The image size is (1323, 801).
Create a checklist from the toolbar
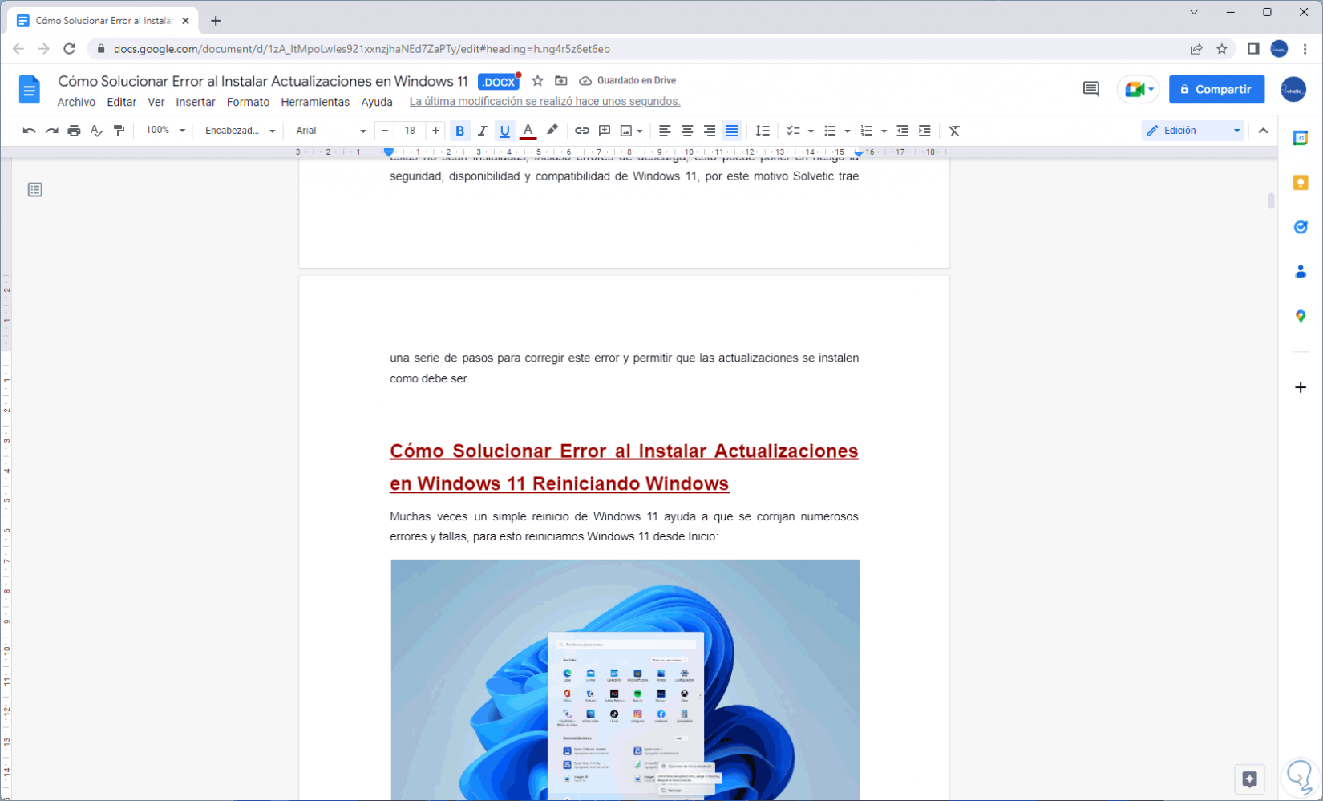(793, 131)
